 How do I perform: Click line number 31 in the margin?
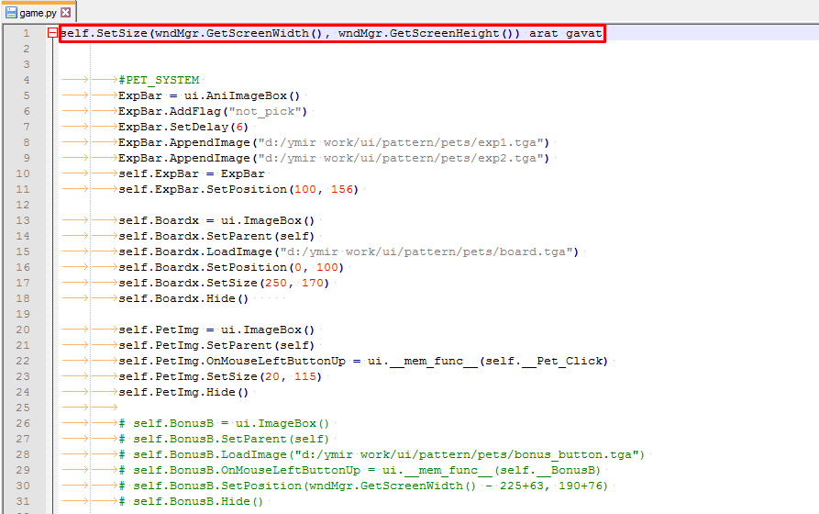pos(23,501)
